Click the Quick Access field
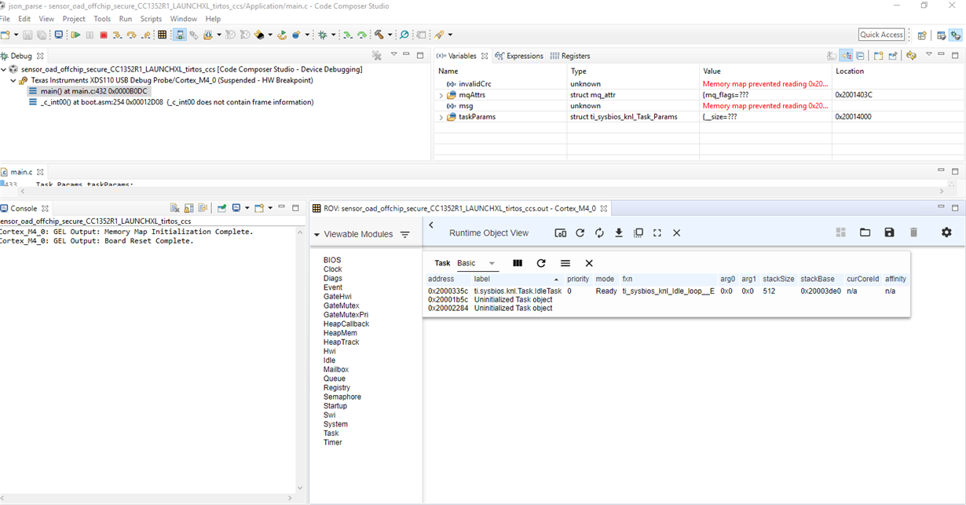966x505 pixels. (x=881, y=35)
